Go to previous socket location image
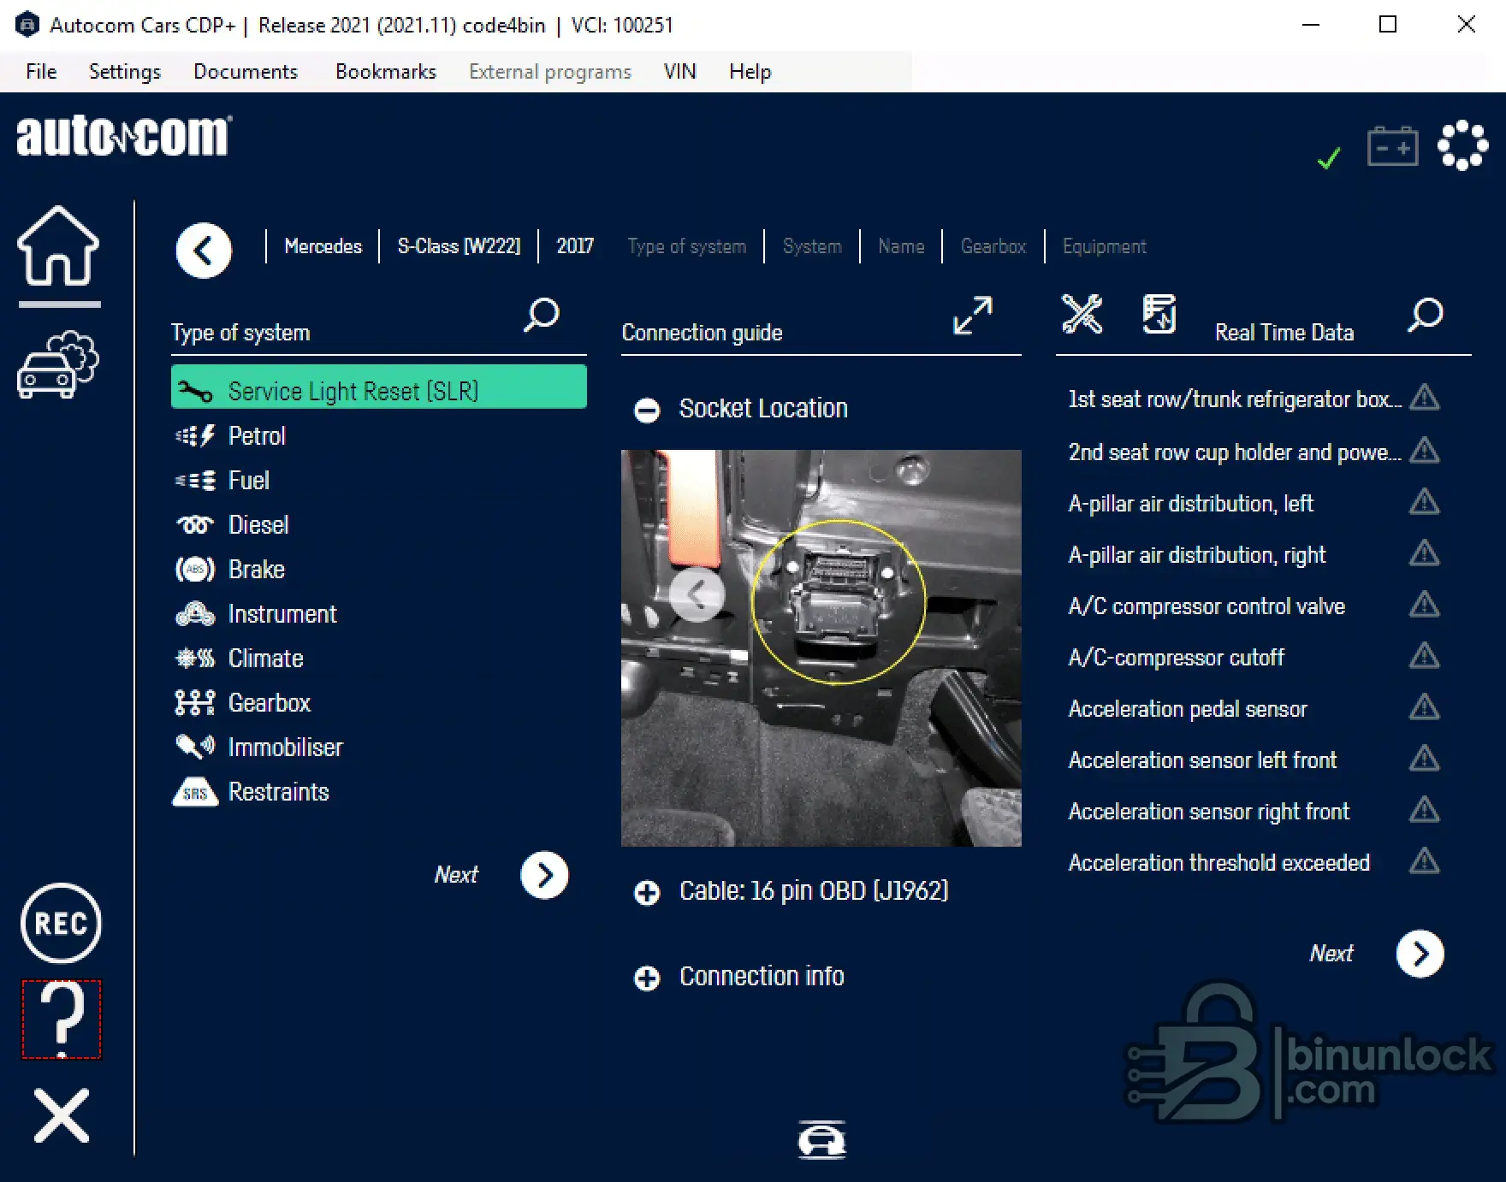Viewport: 1506px width, 1182px height. (x=697, y=594)
